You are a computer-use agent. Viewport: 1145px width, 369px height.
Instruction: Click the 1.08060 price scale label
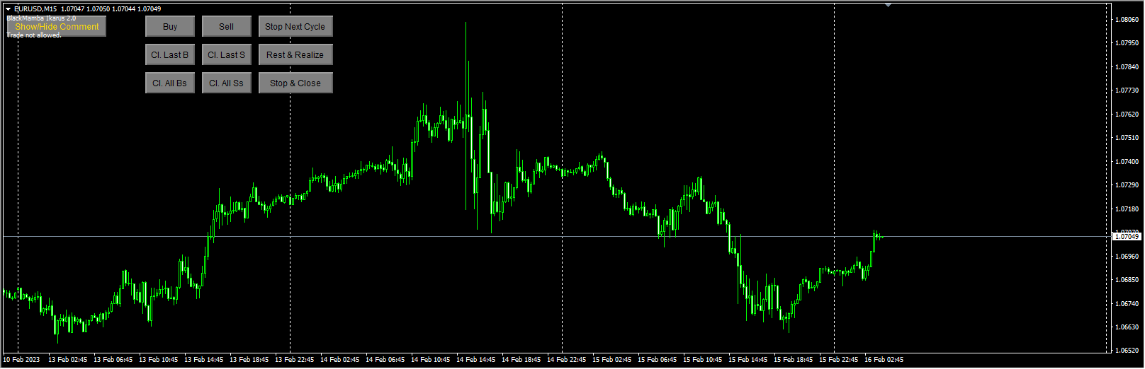(x=1127, y=19)
